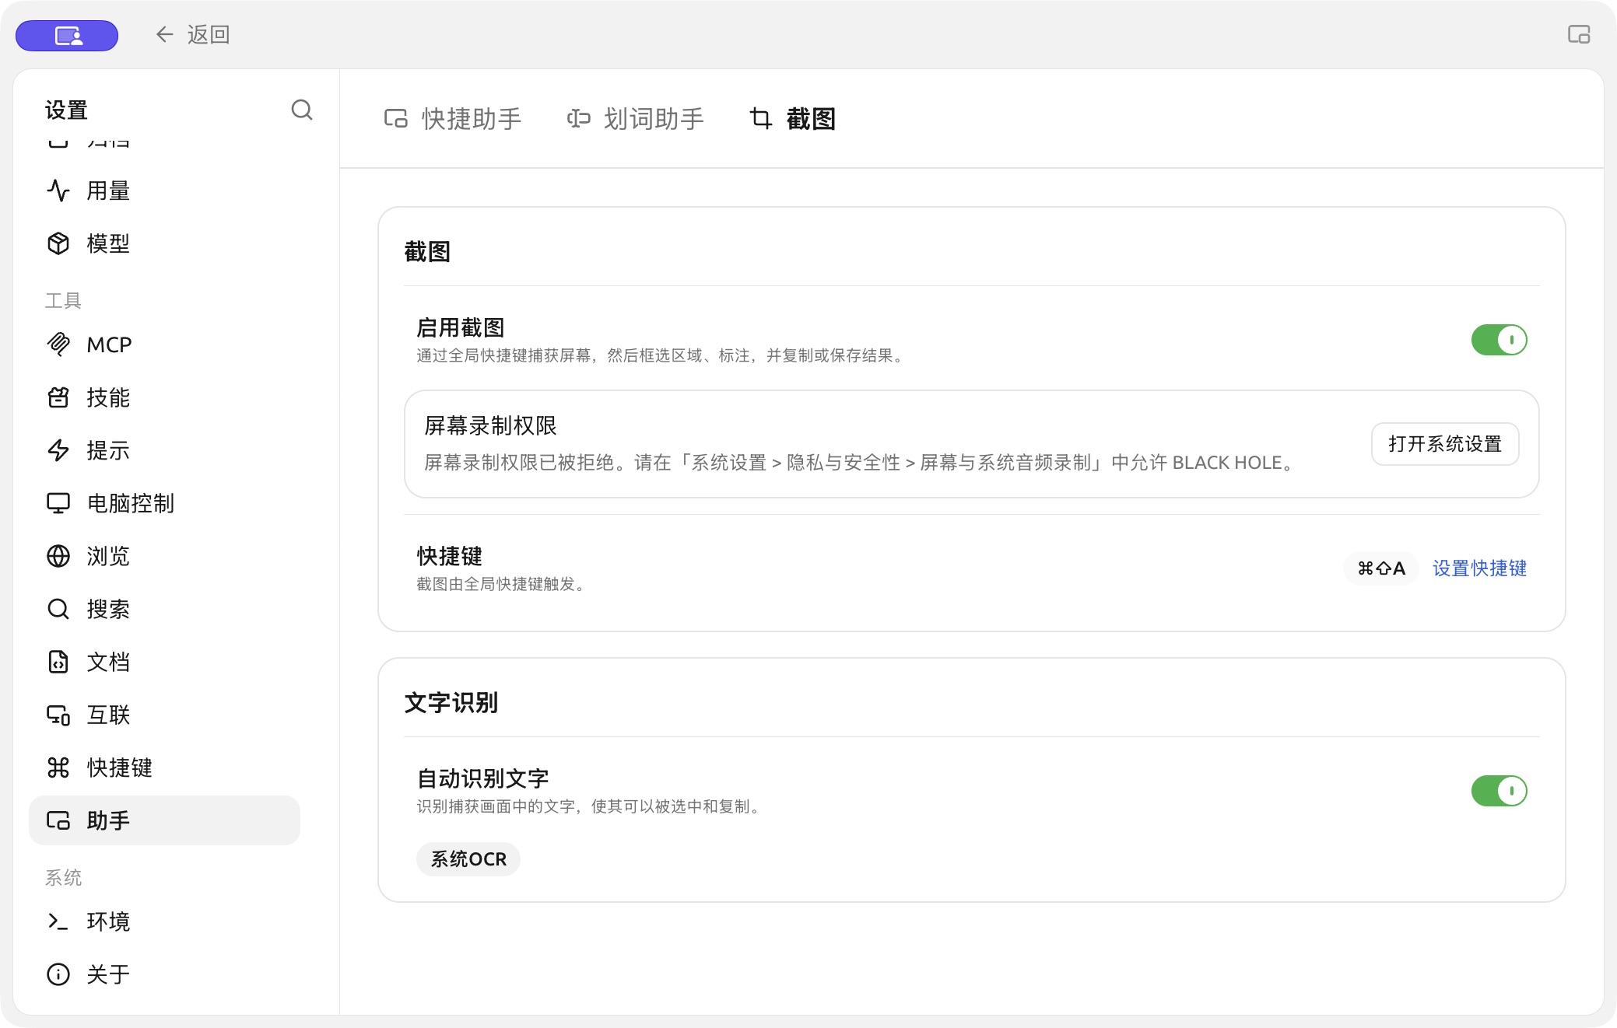Click the 系统OCR chip
The image size is (1617, 1028).
coord(468,859)
